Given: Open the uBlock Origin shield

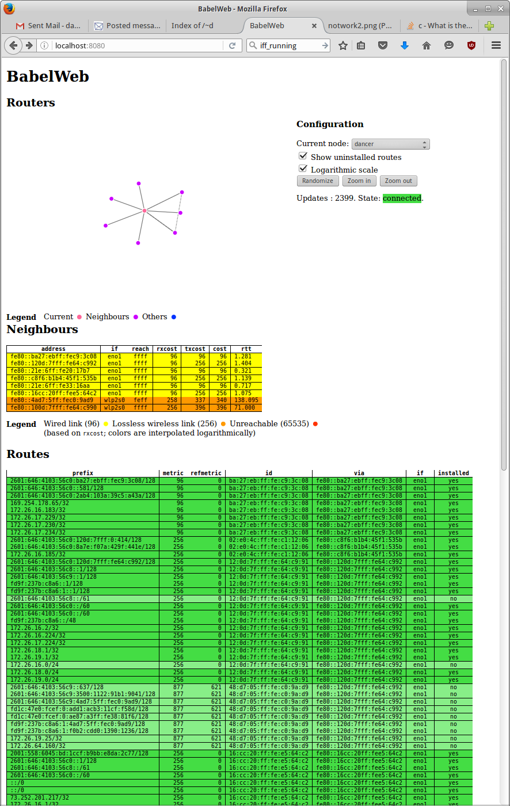Looking at the screenshot, I should tap(471, 45).
